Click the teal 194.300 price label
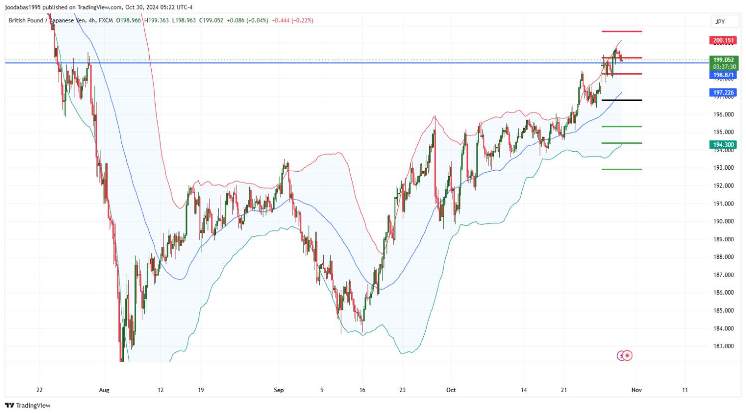This screenshot has height=414, width=746. click(723, 145)
